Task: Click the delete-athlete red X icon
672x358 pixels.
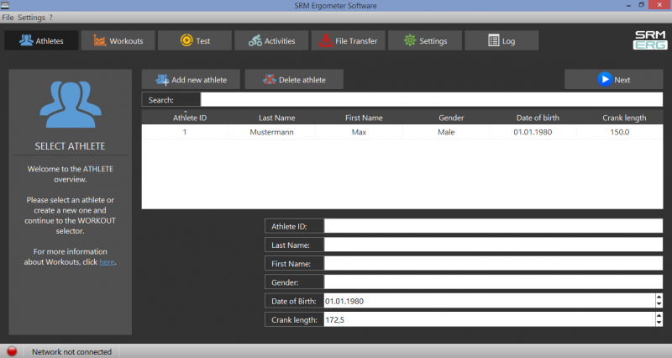Action: [270, 79]
